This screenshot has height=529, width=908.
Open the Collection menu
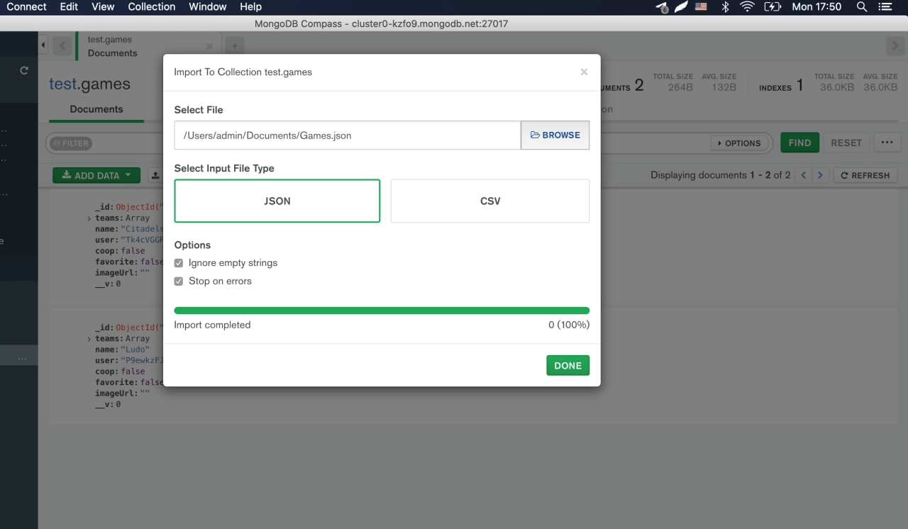(x=152, y=7)
